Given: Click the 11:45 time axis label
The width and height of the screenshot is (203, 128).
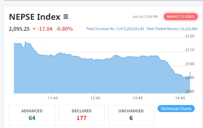Looking at the screenshot, I should coord(53,98).
